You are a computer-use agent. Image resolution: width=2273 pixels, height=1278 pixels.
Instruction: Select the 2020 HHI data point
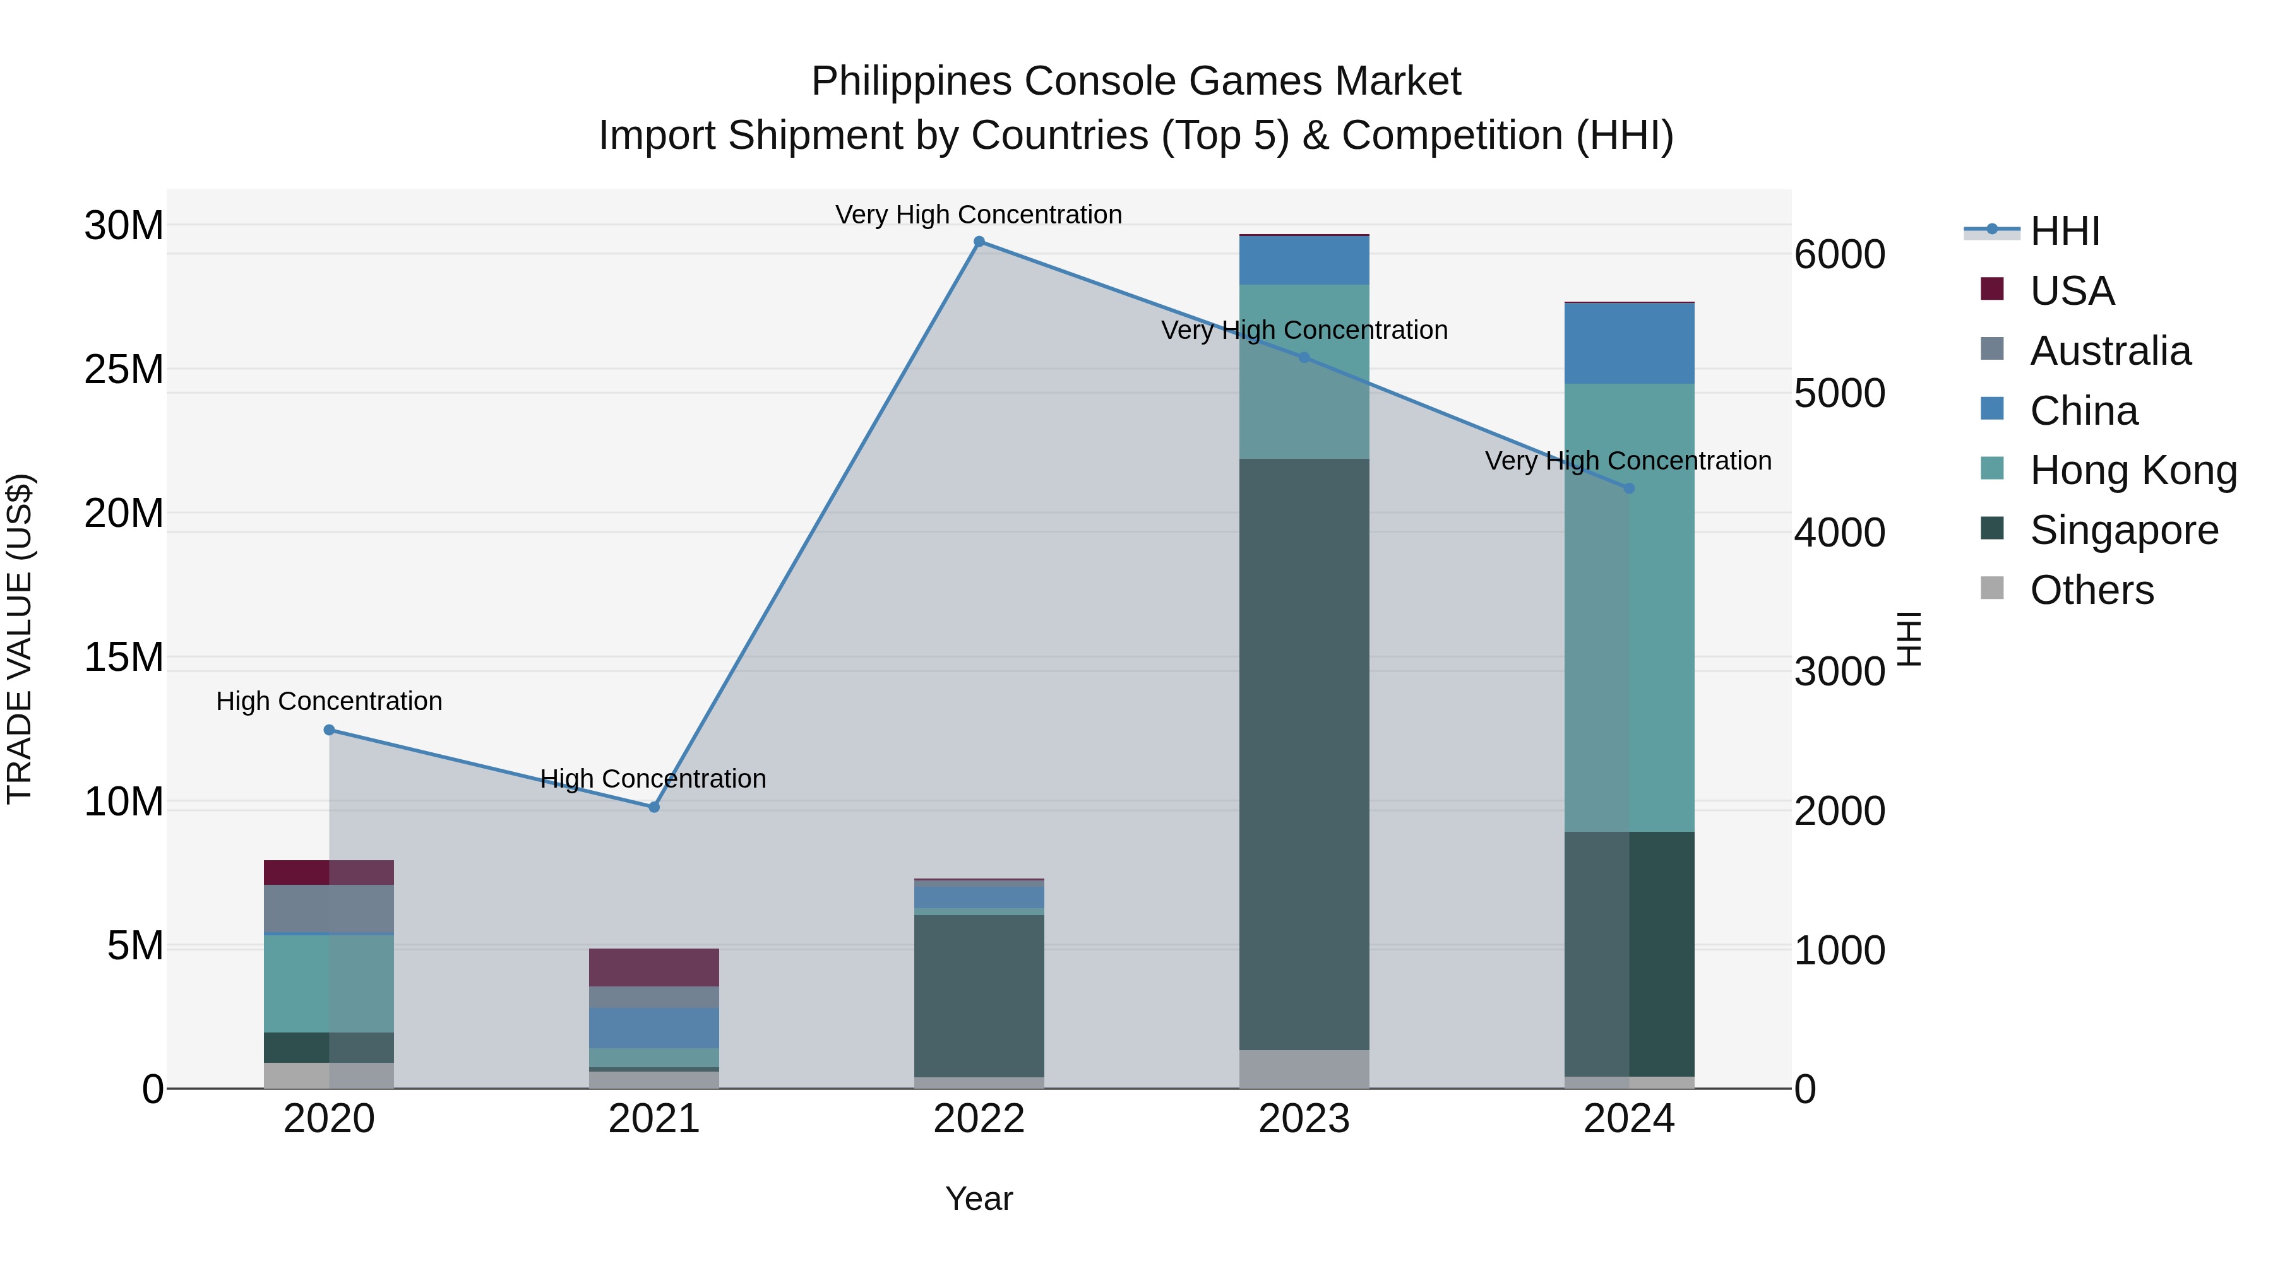[x=329, y=730]
